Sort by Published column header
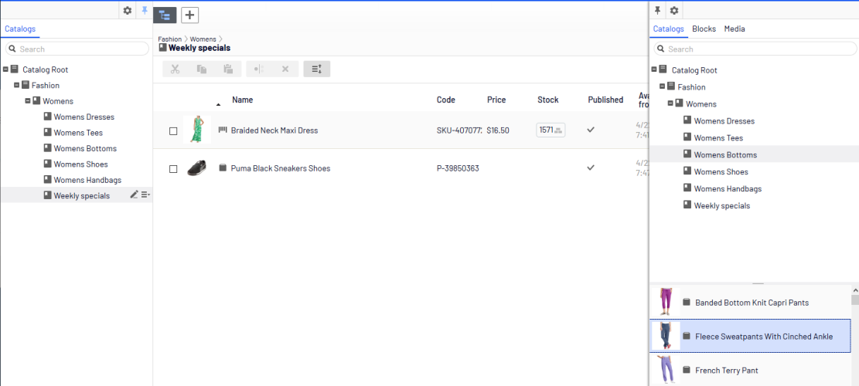 (605, 100)
